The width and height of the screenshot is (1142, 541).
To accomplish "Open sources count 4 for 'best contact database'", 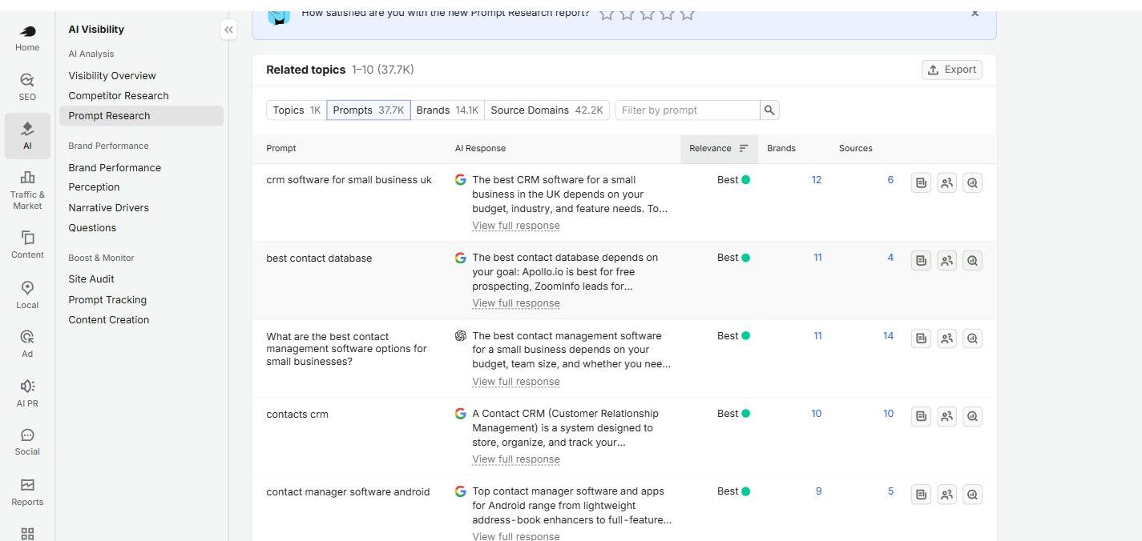I will point(890,258).
